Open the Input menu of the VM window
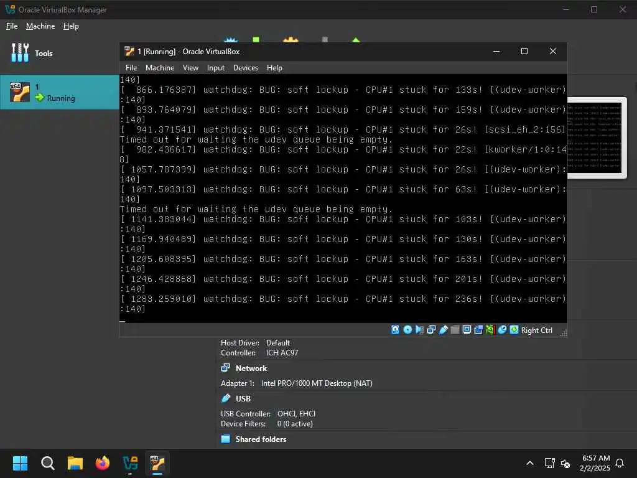Image resolution: width=637 pixels, height=478 pixels. pyautogui.click(x=216, y=68)
